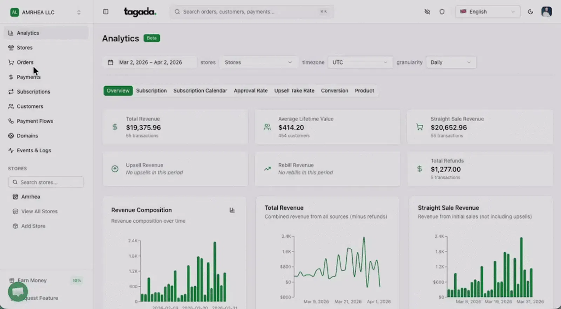The image size is (561, 309).
Task: Click the Beta badge next to Analytics
Action: tap(152, 38)
